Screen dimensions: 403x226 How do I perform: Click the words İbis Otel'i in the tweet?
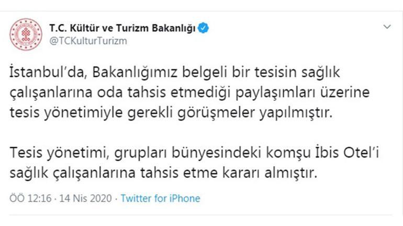click(x=347, y=153)
